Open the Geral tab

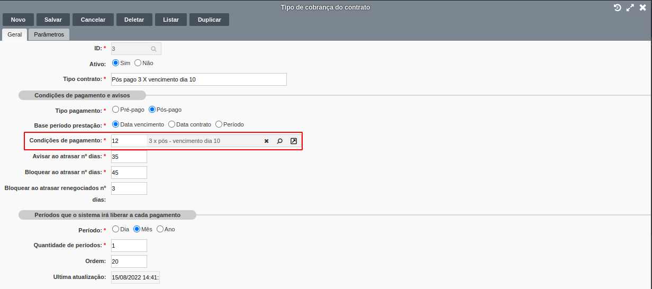point(14,34)
